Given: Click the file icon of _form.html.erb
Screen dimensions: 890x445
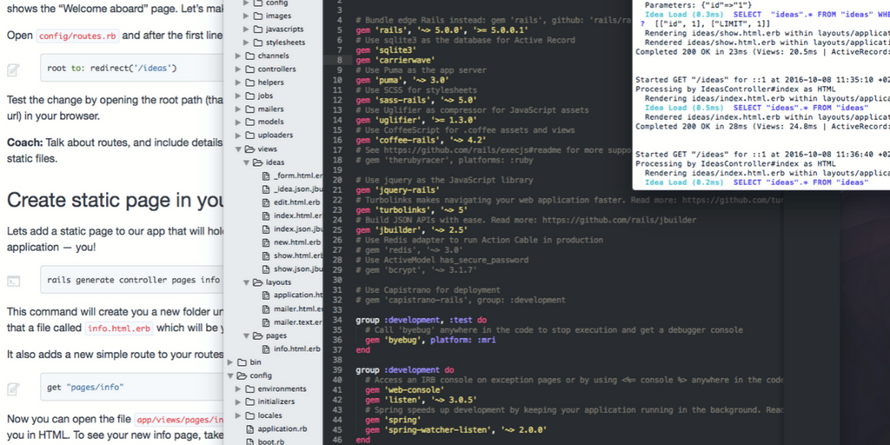Looking at the screenshot, I should click(266, 176).
